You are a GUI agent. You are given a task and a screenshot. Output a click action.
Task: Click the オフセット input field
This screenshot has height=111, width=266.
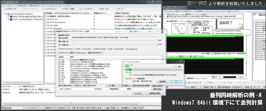(x=106, y=89)
